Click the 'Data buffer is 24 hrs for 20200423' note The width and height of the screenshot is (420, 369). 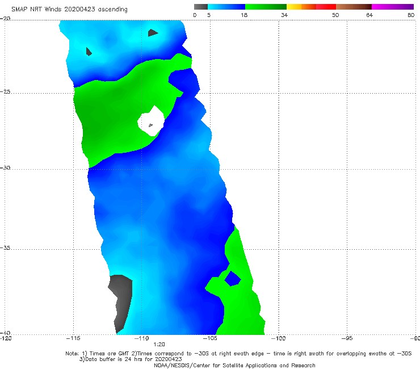click(x=131, y=359)
